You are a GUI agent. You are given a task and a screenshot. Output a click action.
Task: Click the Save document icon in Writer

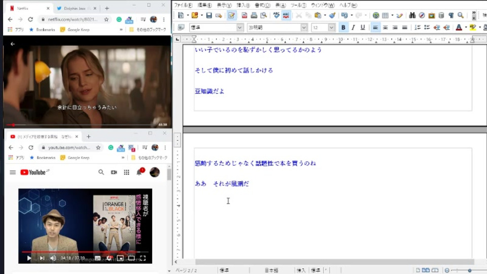point(209,16)
